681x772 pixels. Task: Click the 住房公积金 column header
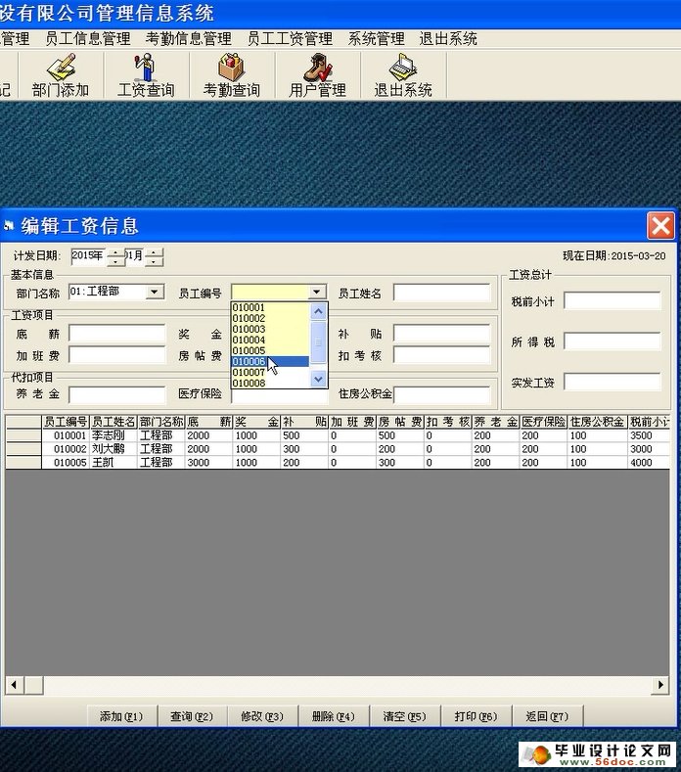597,422
